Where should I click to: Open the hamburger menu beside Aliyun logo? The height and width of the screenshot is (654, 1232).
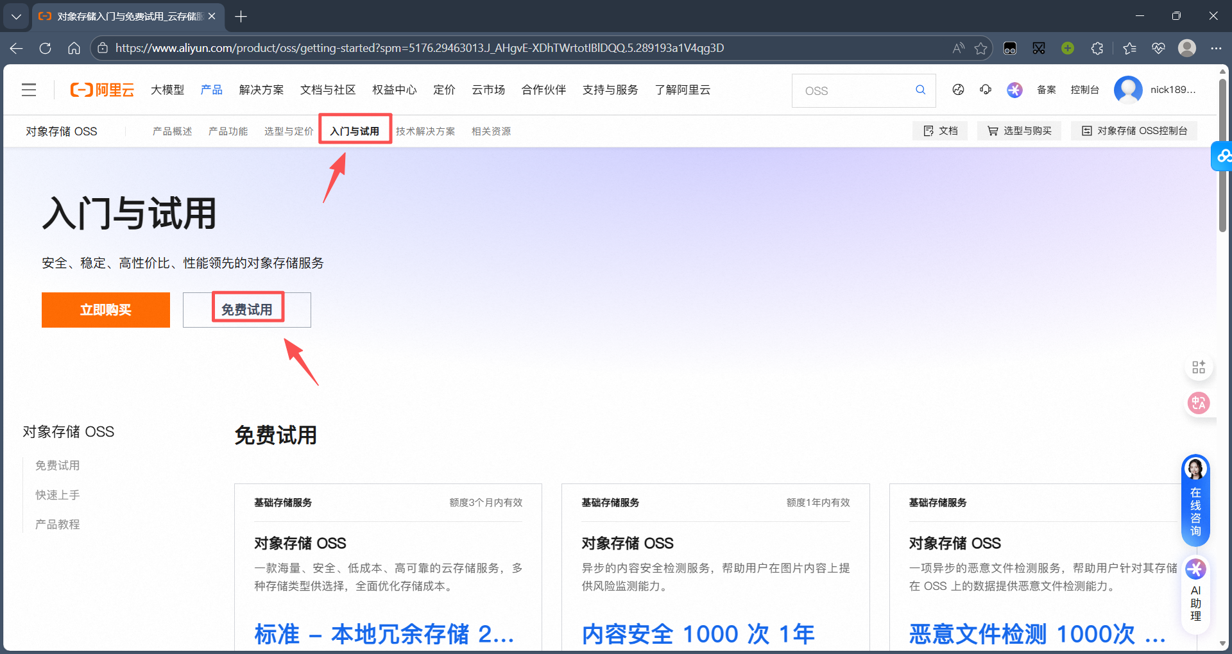[x=29, y=90]
